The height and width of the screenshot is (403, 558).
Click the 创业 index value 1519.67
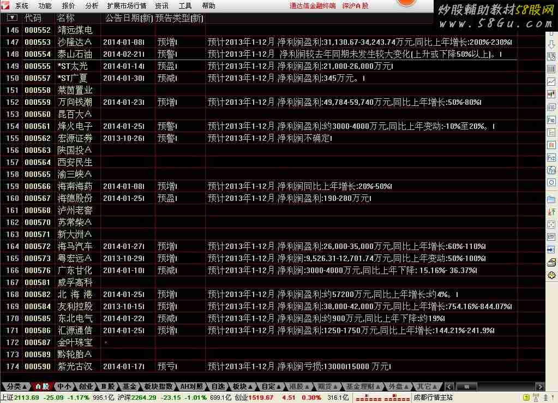point(261,398)
